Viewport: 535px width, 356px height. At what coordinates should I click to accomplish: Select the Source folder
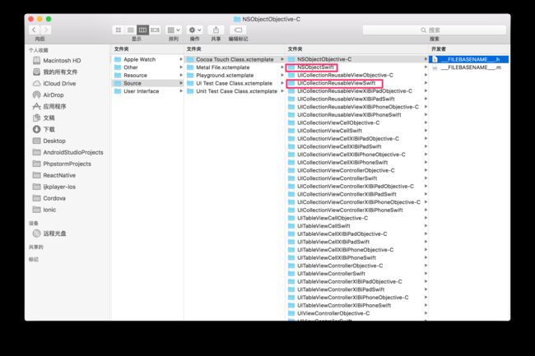point(148,83)
